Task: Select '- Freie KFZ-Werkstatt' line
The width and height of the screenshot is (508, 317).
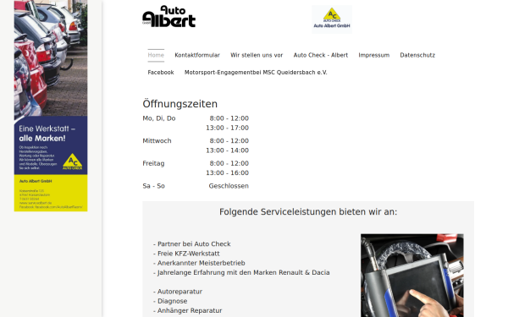Action: point(186,254)
